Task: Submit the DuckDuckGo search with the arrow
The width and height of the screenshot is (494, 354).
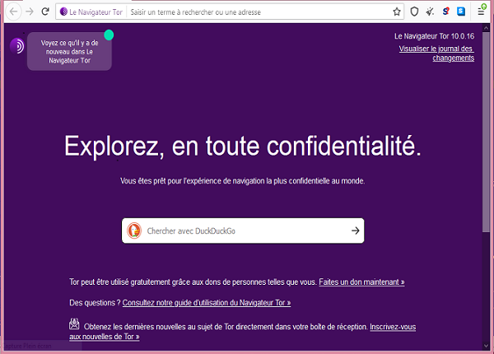Action: pos(356,231)
